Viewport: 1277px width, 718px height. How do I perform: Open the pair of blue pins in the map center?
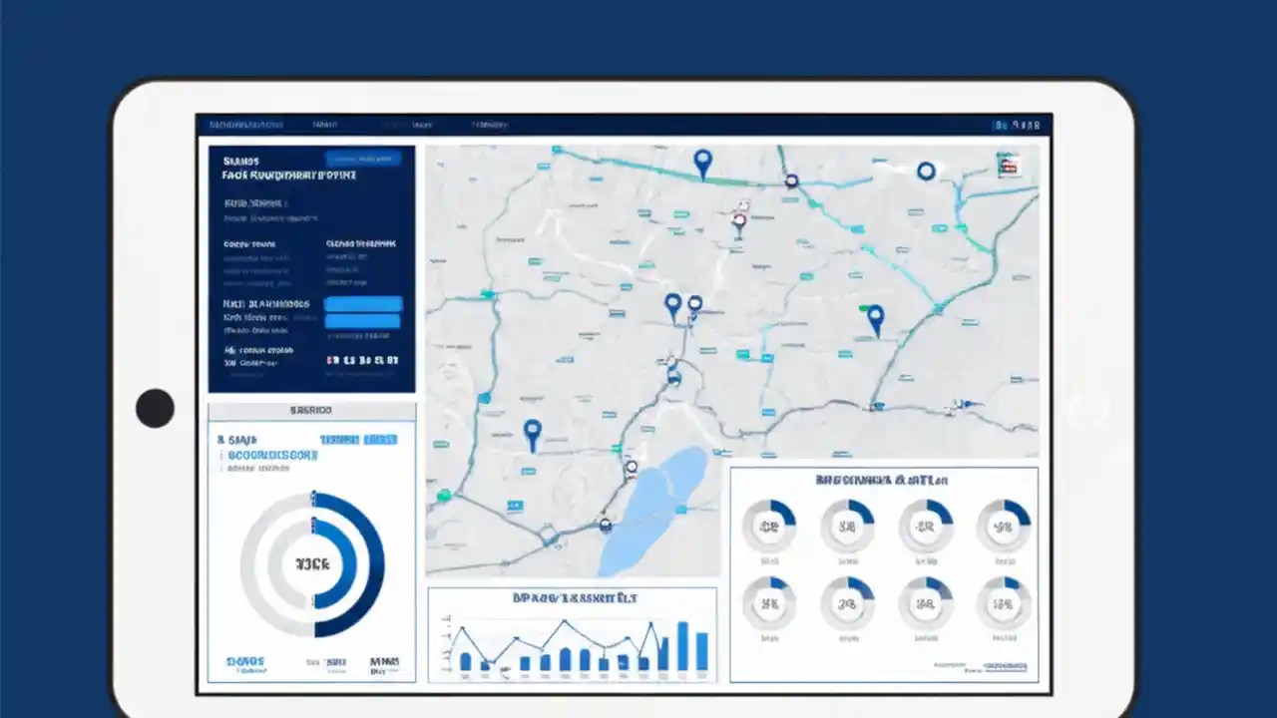pyautogui.click(x=683, y=304)
